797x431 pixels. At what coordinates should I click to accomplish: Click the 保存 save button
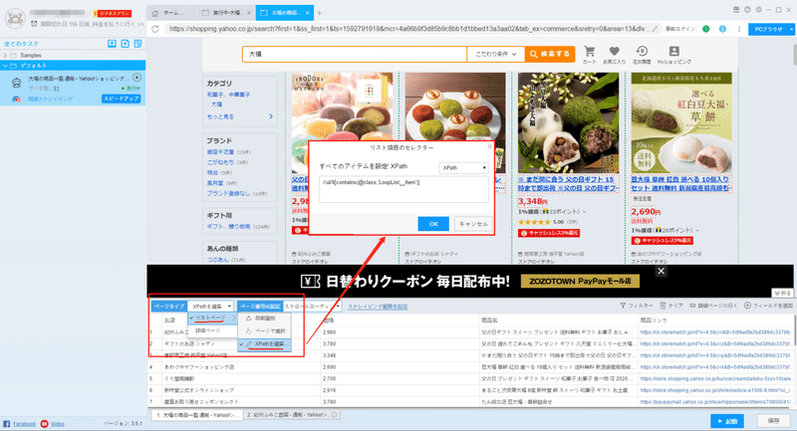coord(774,421)
